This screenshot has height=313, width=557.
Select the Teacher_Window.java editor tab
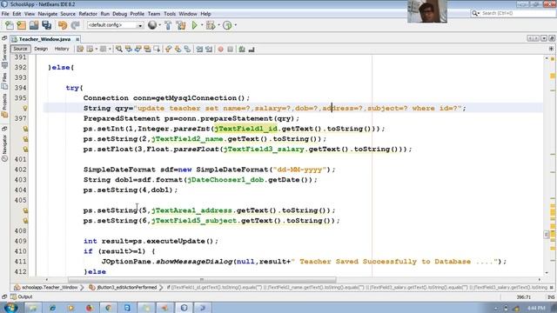point(44,39)
